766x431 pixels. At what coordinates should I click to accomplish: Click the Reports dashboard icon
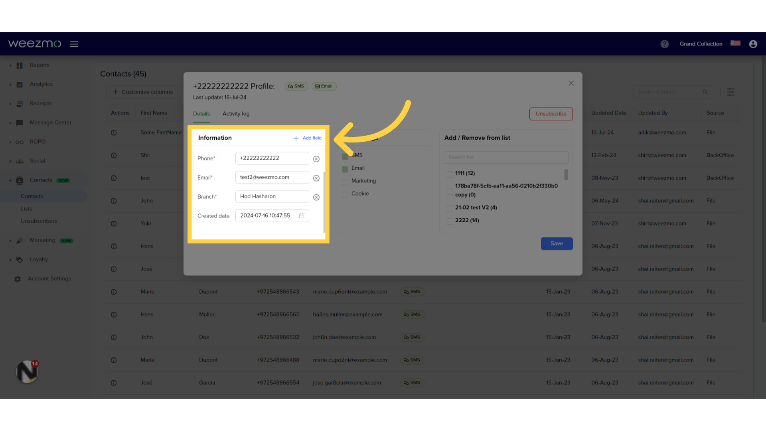[20, 65]
